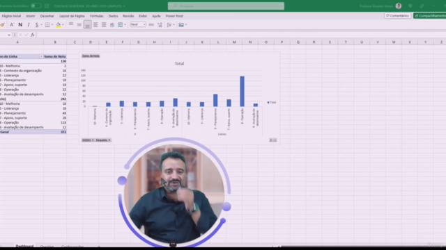Click the chart title Total
Image resolution: width=446 pixels, height=250 pixels.
179,63
